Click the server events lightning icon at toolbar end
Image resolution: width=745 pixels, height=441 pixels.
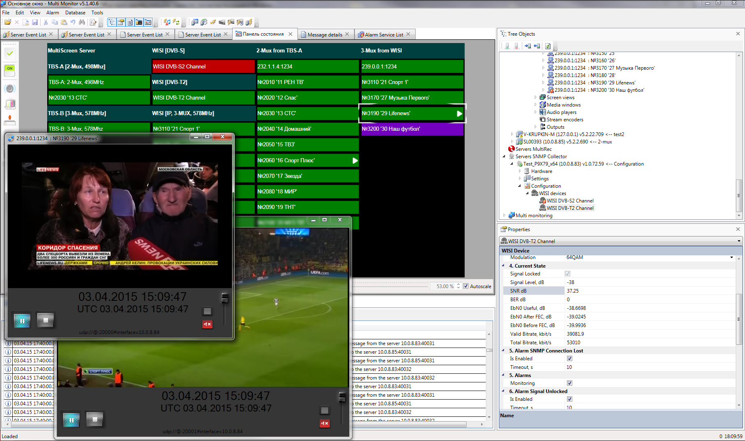pos(249,22)
